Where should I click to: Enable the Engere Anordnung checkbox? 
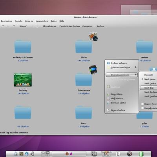pos(142,104)
